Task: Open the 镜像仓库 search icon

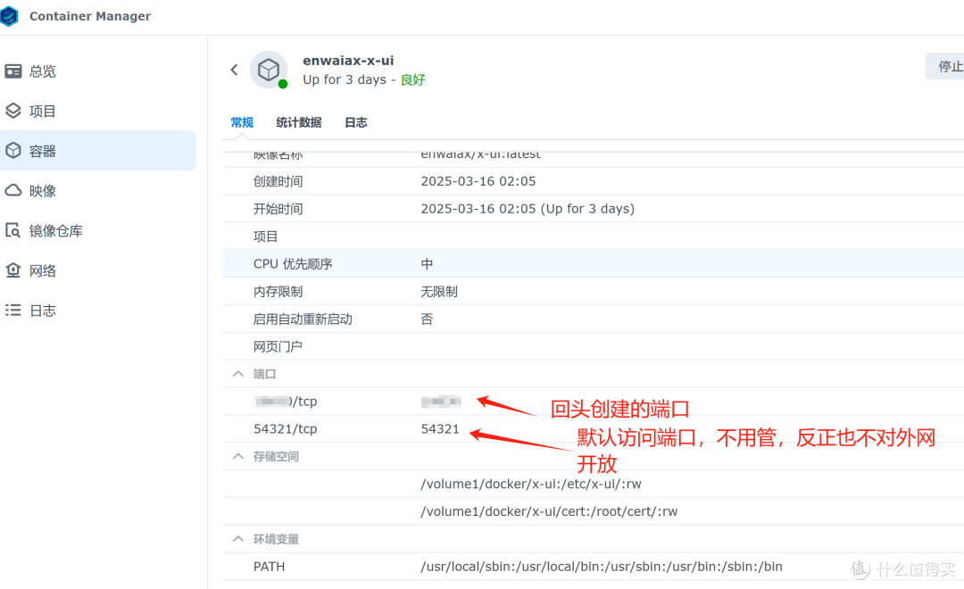Action: 12,230
